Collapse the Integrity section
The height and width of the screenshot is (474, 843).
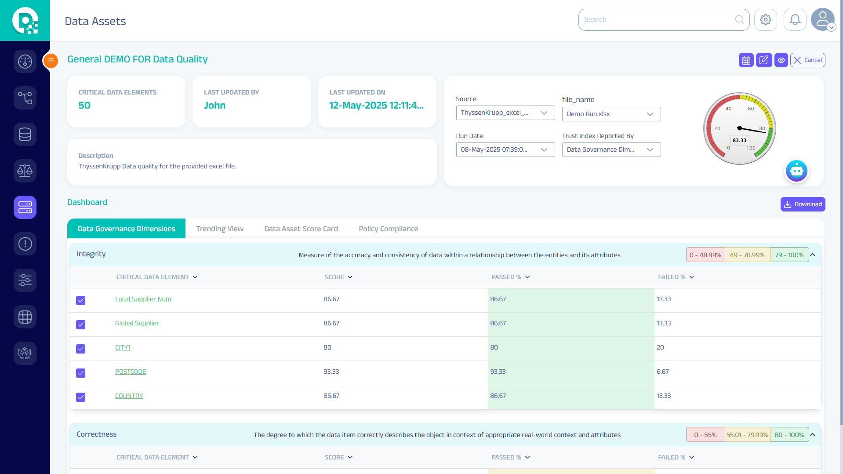coord(813,255)
